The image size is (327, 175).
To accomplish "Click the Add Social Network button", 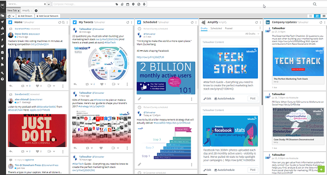I will click(48, 16).
